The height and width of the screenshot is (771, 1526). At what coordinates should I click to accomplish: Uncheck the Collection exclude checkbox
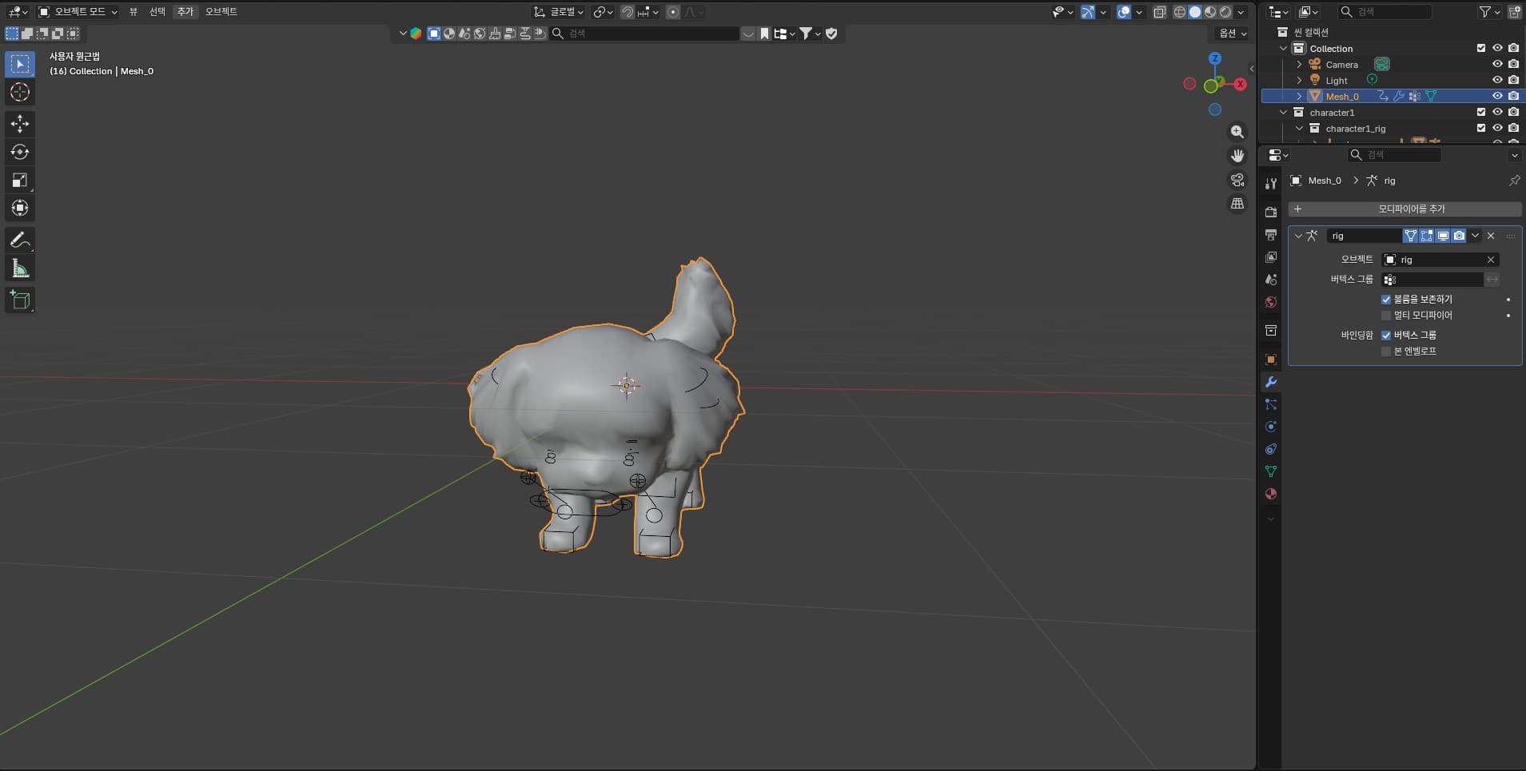[x=1481, y=48]
